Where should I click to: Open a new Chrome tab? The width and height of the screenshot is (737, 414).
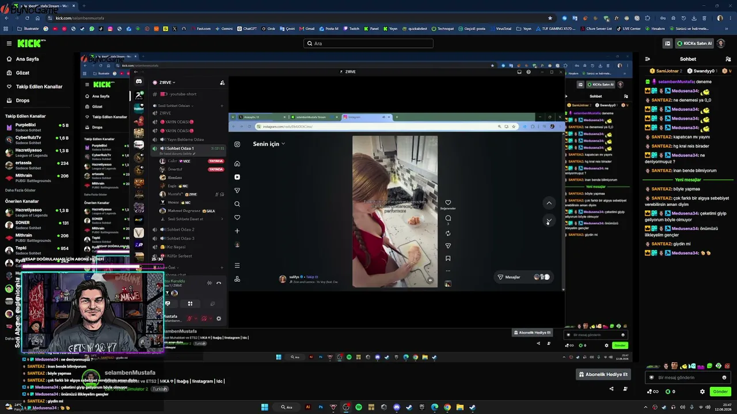(83, 6)
